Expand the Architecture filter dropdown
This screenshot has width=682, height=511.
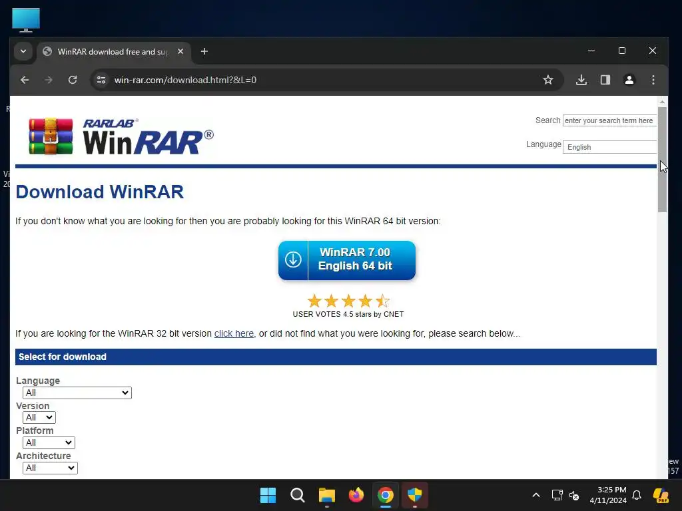pos(50,468)
